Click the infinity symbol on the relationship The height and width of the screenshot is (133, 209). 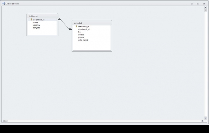70,28
